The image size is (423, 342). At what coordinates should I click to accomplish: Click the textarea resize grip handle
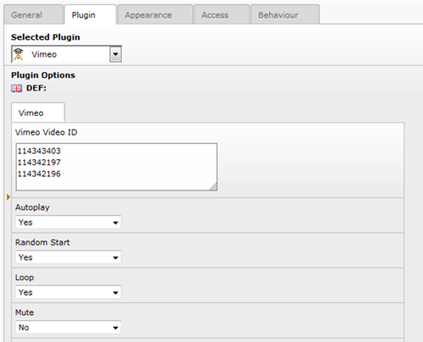point(213,187)
